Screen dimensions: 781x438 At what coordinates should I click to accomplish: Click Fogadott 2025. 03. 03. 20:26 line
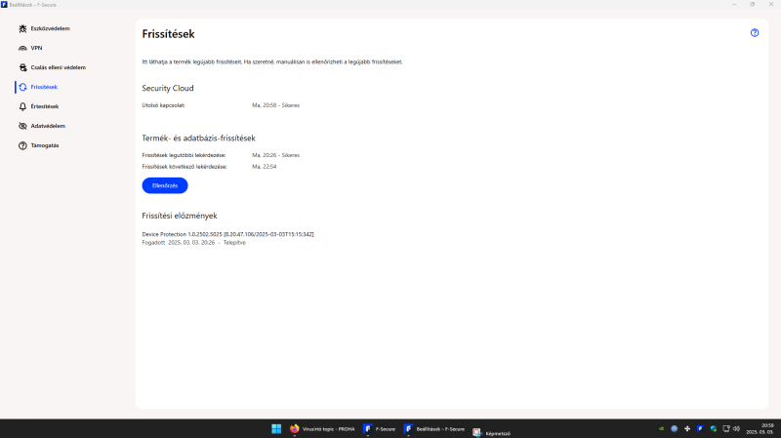click(193, 243)
